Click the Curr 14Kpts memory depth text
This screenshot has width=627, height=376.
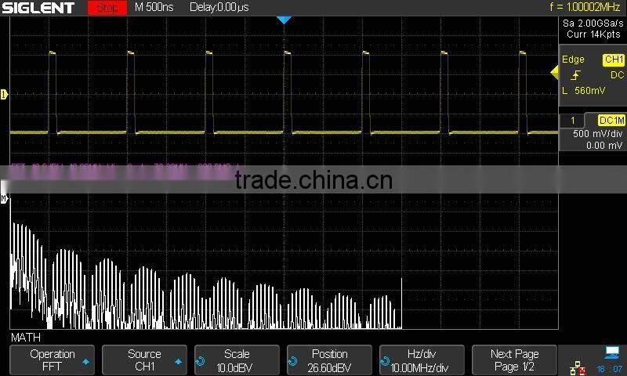click(593, 34)
